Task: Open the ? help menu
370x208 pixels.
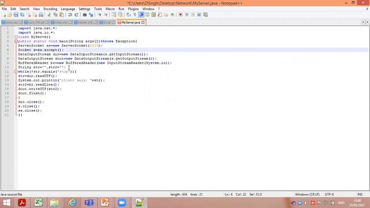Action: coord(159,9)
